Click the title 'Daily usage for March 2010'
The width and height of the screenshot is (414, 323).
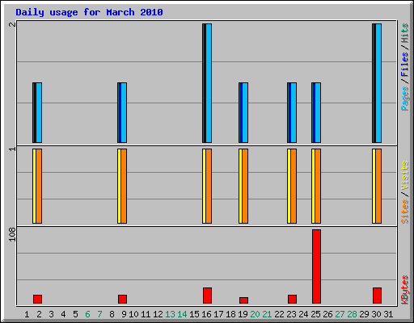89,12
